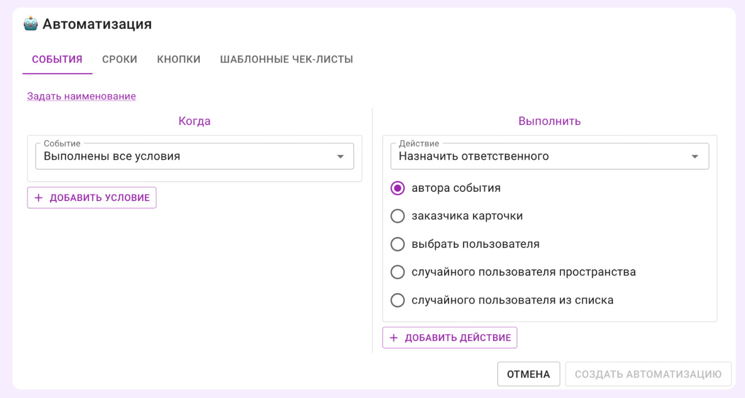Open the Событие combo box
Screen dimensions: 745x398
[194, 156]
